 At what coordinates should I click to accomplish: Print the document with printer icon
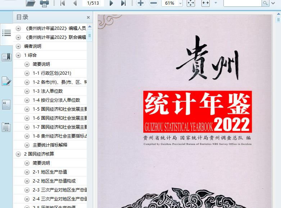coord(44,3)
